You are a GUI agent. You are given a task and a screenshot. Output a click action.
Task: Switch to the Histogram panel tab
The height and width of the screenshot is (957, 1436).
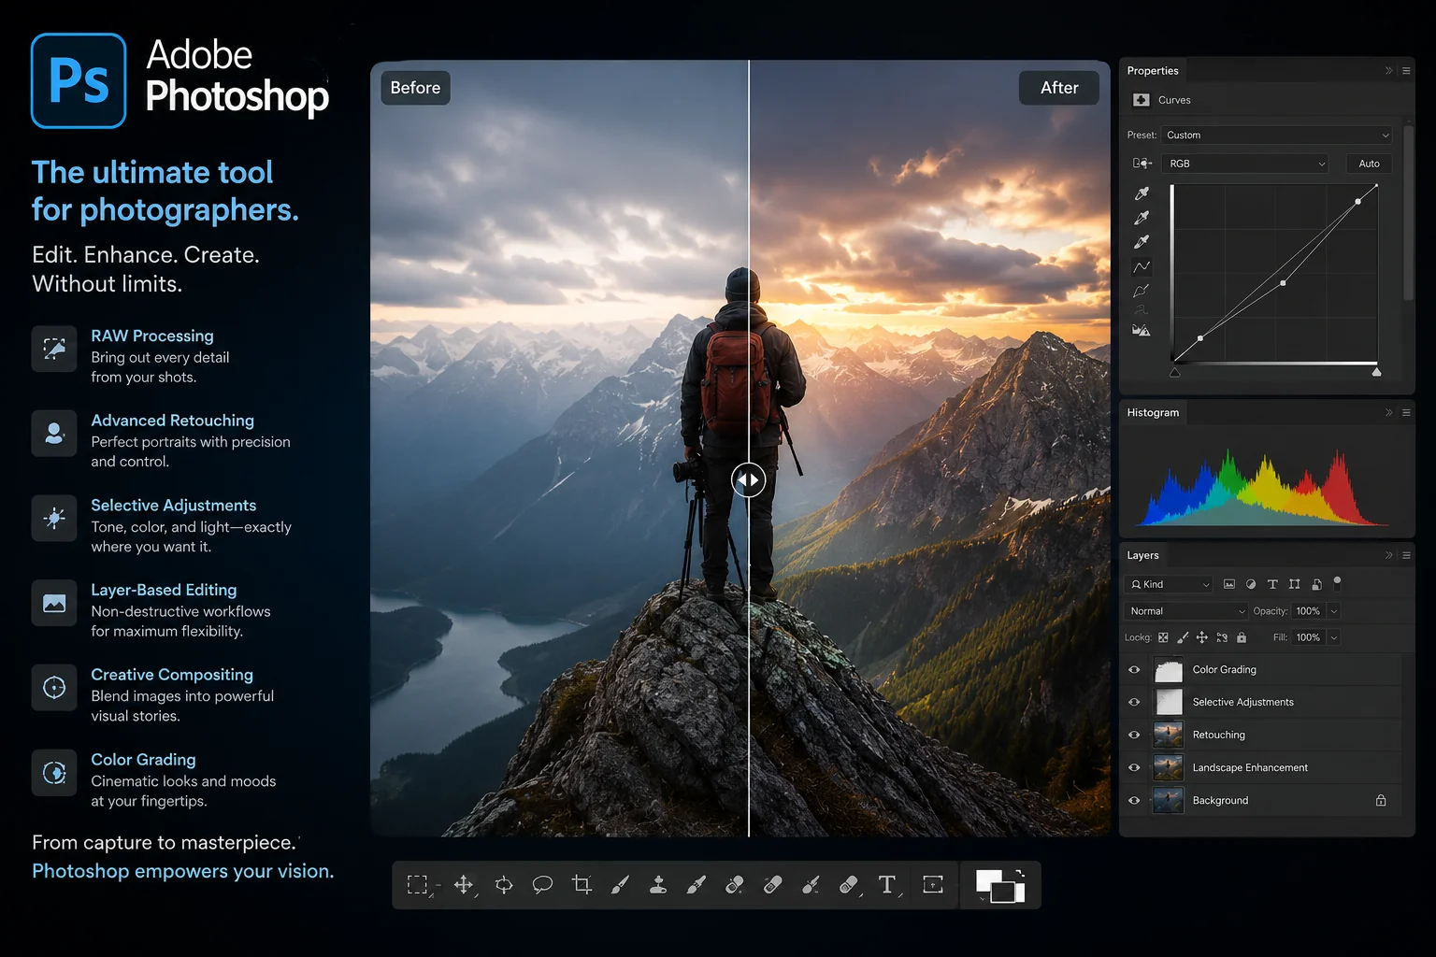1153,412
